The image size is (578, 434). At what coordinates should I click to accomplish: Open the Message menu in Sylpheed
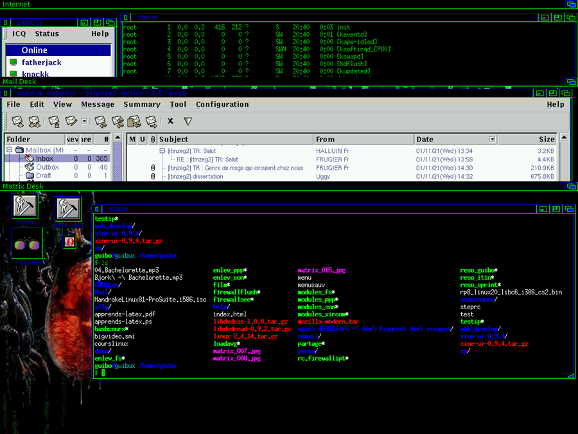pos(98,104)
